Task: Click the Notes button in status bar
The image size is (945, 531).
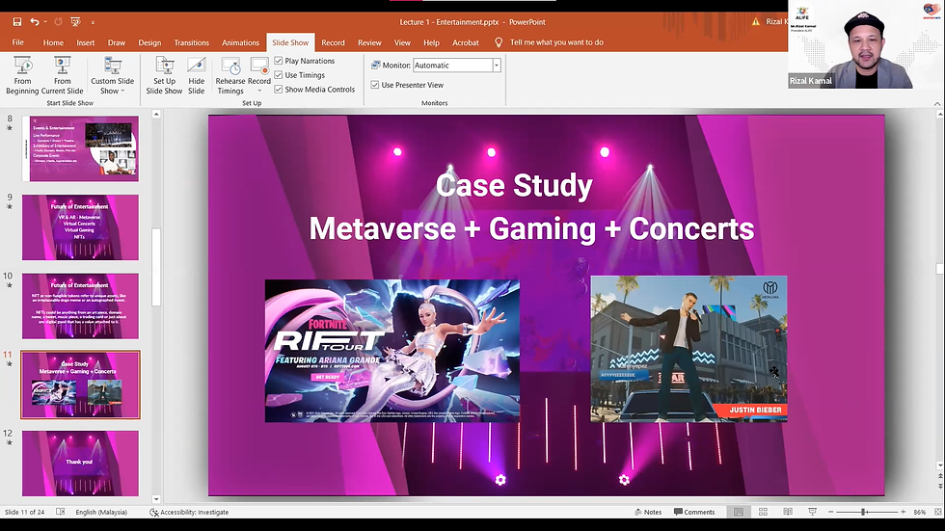Action: pos(648,512)
